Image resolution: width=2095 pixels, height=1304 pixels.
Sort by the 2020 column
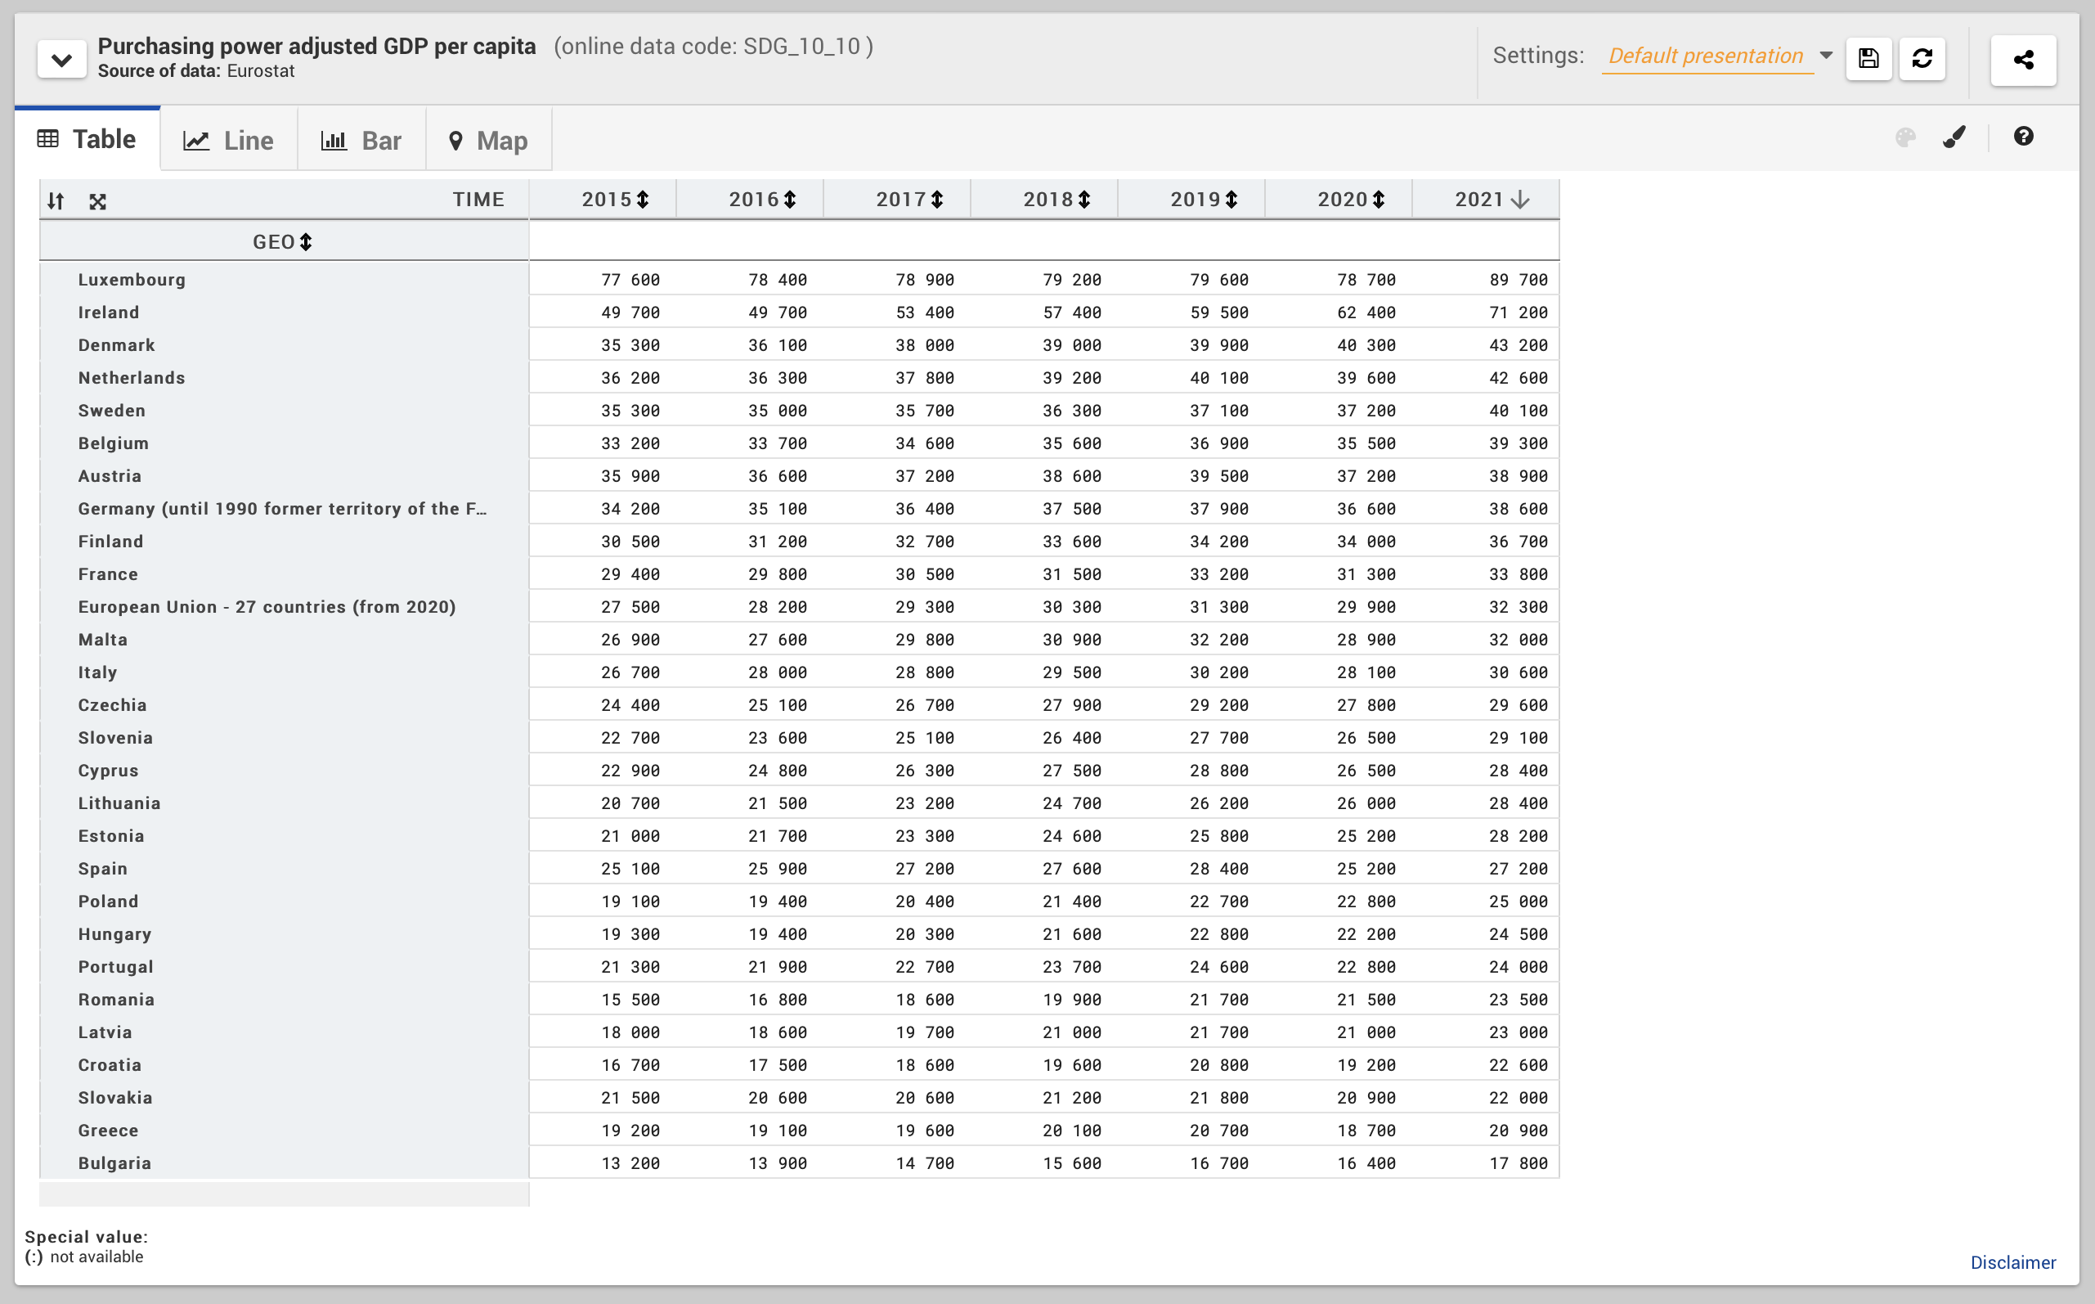(1379, 200)
